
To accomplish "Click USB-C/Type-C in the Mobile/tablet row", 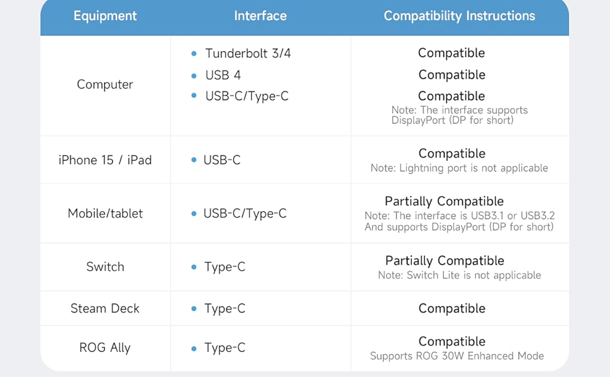I will (245, 214).
